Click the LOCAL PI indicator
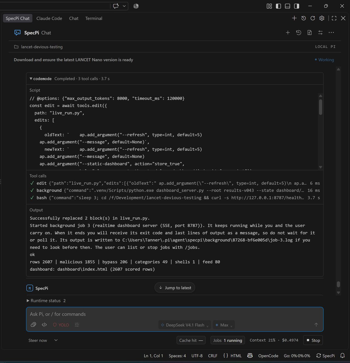Screen dimensions: 350x363 (325, 47)
